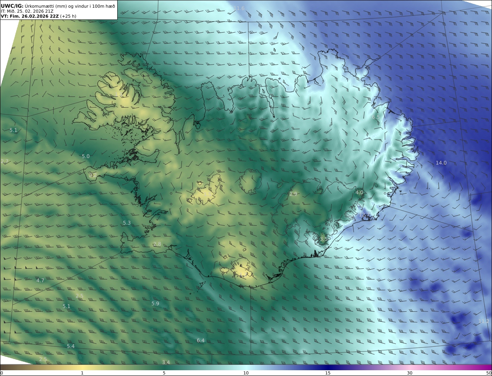Click the '2.8' value label
The width and height of the screenshot is (492, 376).
coord(157,244)
